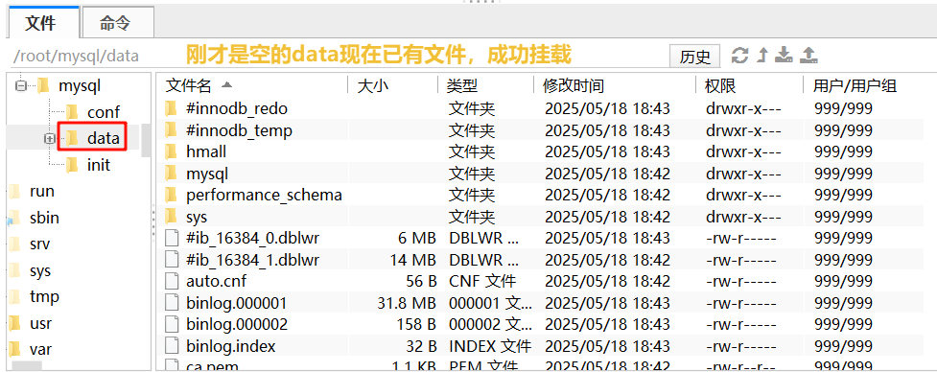Viewport: 937px width, 372px height.
Task: Click the mysql folder icon in file list
Action: click(x=172, y=174)
